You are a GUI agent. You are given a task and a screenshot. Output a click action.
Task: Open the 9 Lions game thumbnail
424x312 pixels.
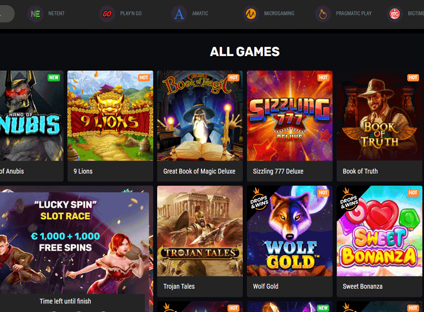pyautogui.click(x=110, y=116)
